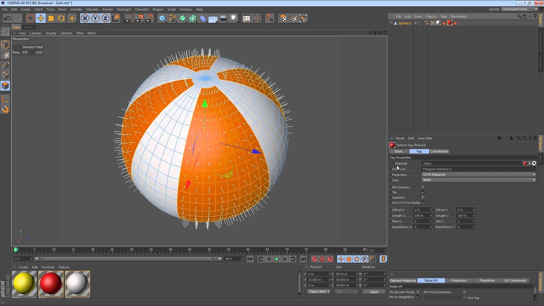Toggle the Tile checkbox
This screenshot has width=544, height=306.
pyautogui.click(x=423, y=193)
